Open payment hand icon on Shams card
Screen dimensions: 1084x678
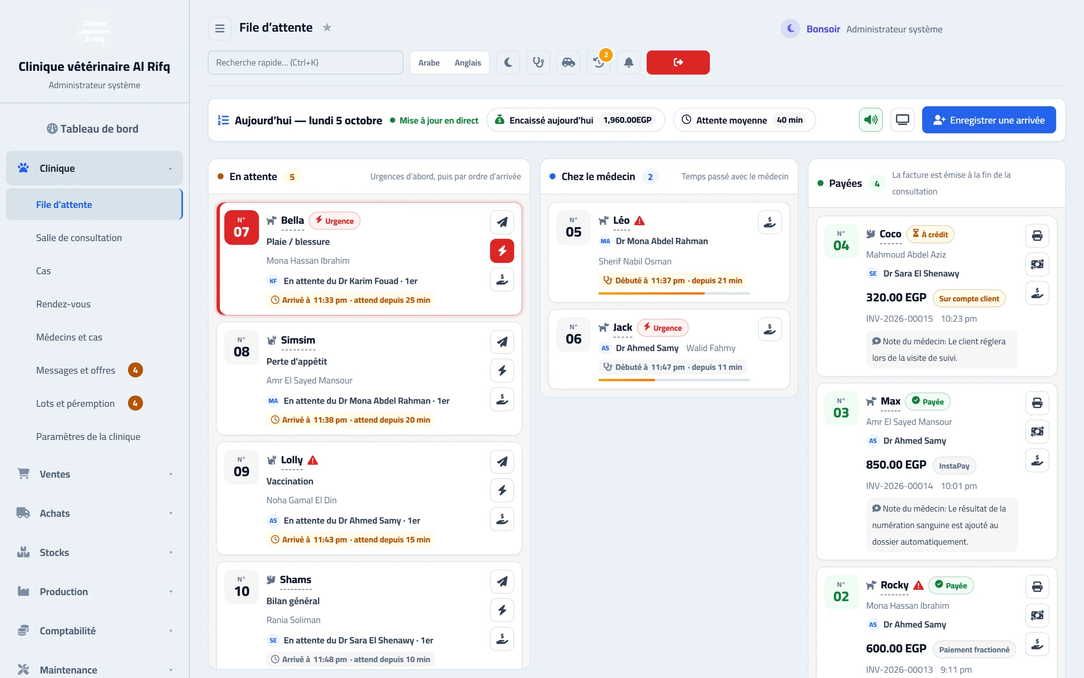502,639
